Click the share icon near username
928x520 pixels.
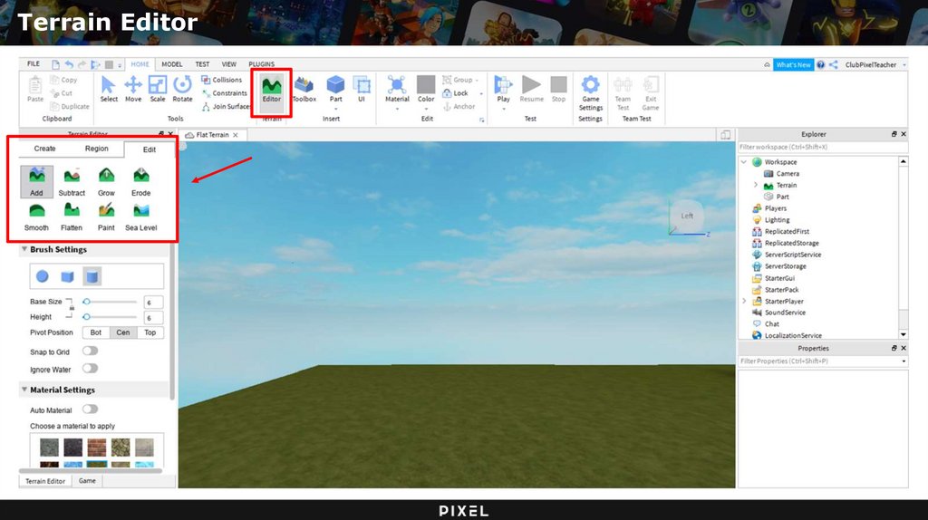[834, 64]
